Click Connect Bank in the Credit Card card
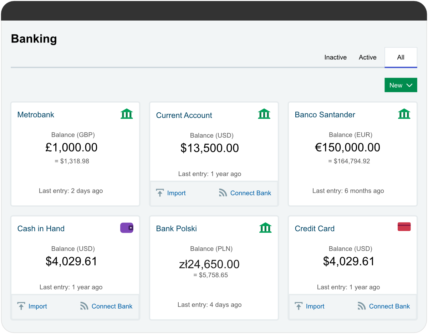The height and width of the screenshot is (334, 428). point(389,307)
